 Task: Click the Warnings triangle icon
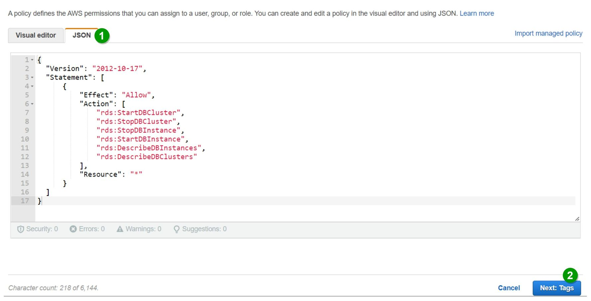coord(120,229)
